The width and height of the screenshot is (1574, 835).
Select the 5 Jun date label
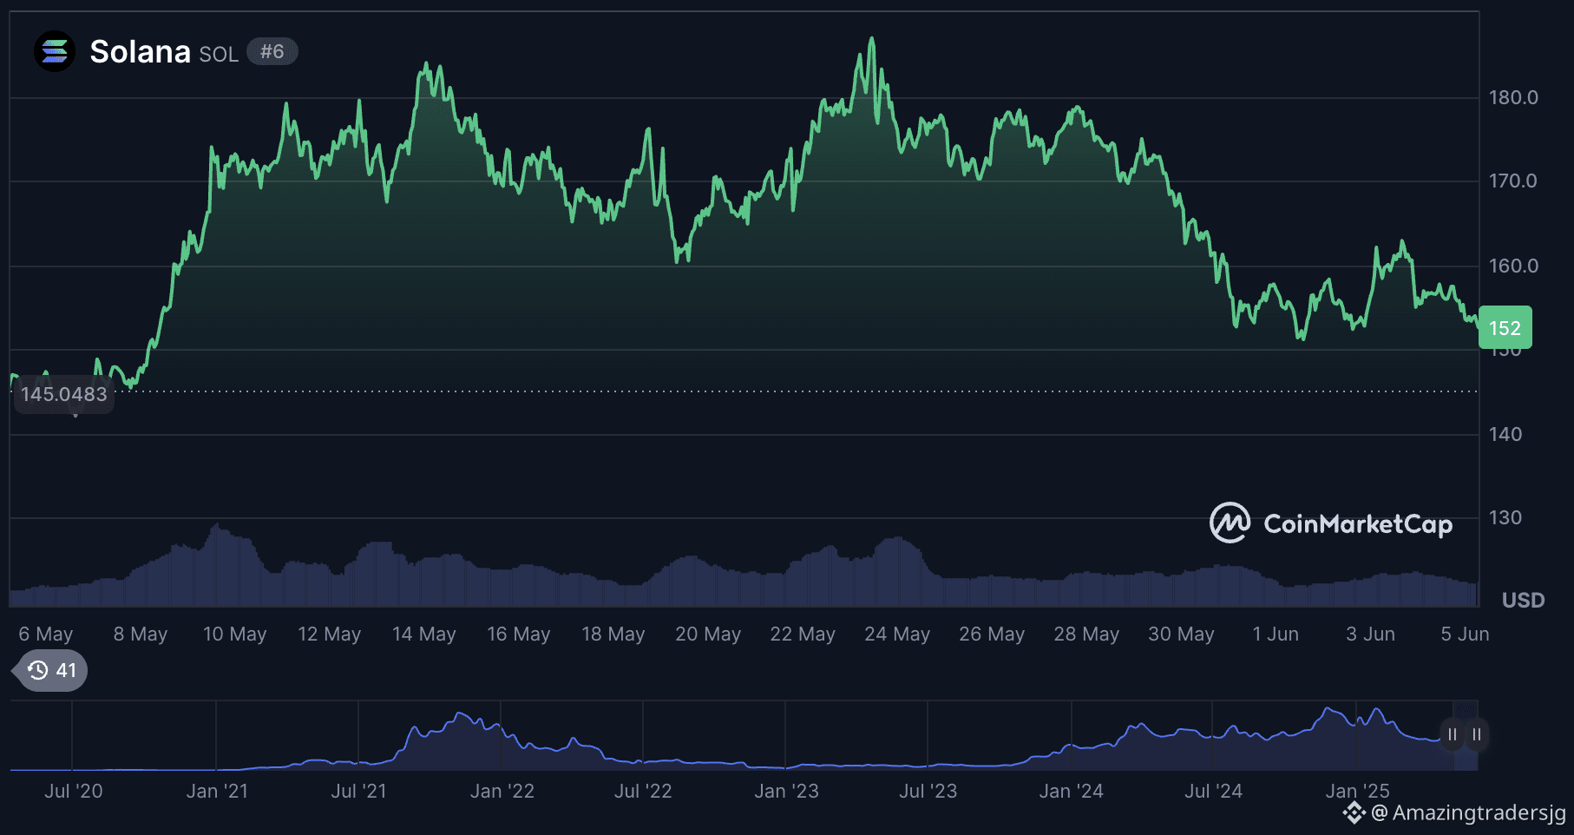1465,634
